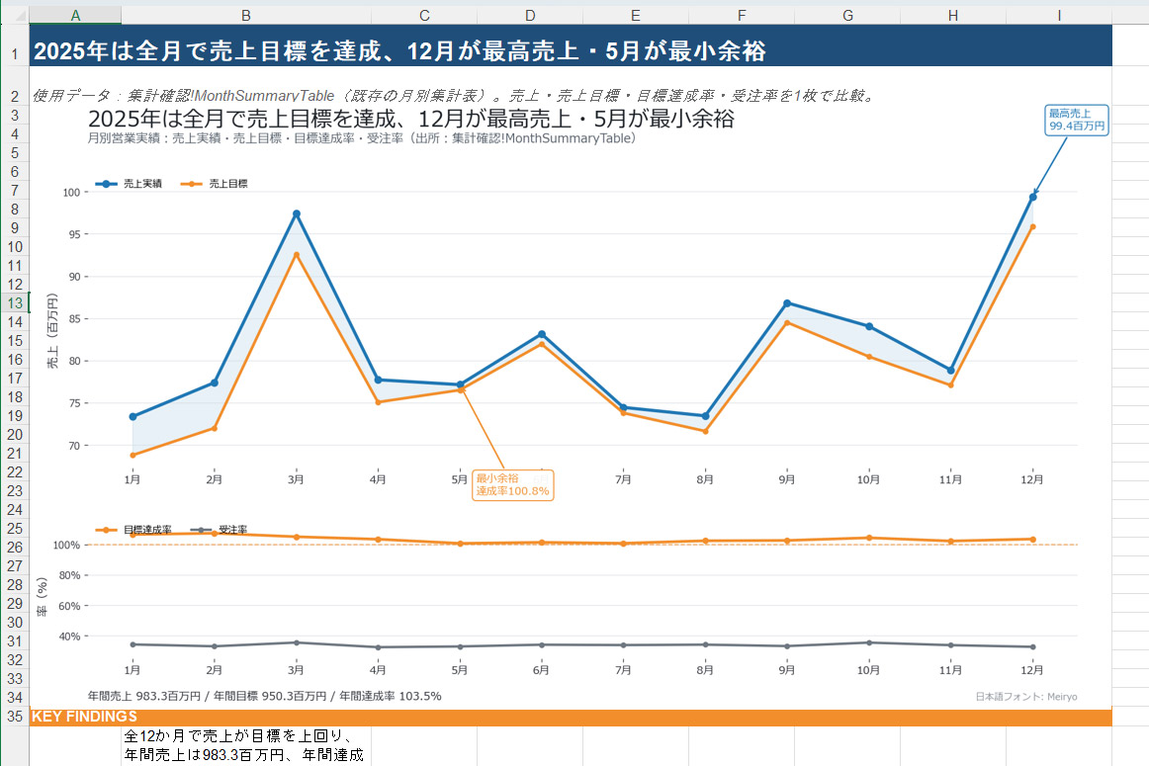The image size is (1149, 766).
Task: Click the 最小余裕 達成率100.8% annotation box
Action: pos(513,484)
